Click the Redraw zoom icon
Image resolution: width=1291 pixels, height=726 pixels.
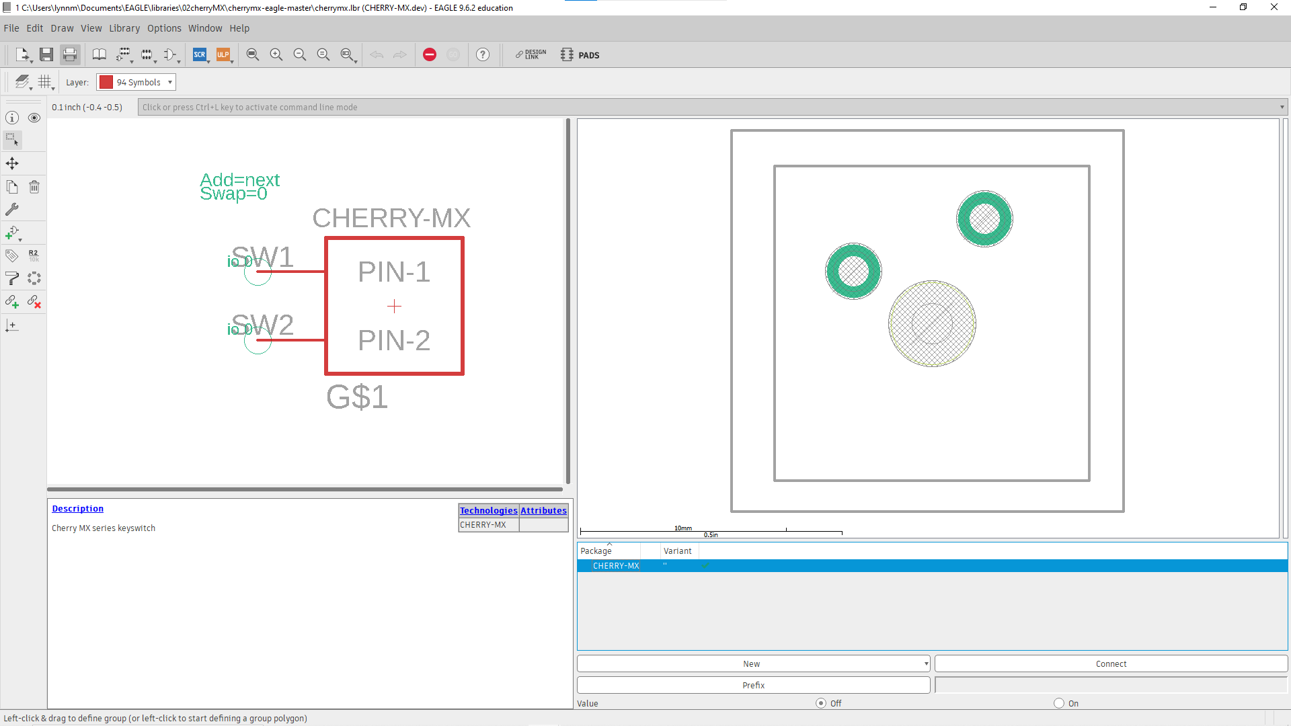coord(323,55)
